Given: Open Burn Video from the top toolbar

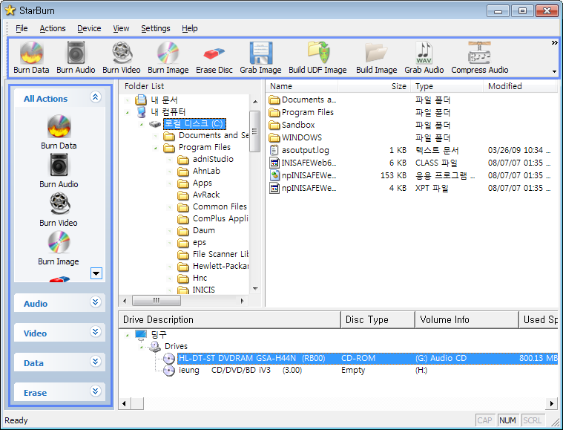Looking at the screenshot, I should tap(122, 57).
